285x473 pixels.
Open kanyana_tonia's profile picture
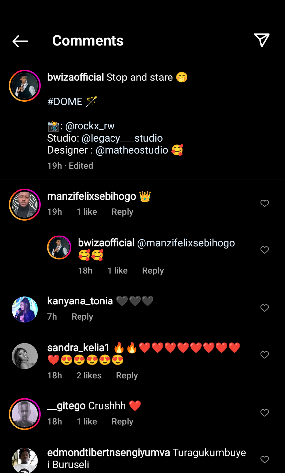tap(25, 309)
